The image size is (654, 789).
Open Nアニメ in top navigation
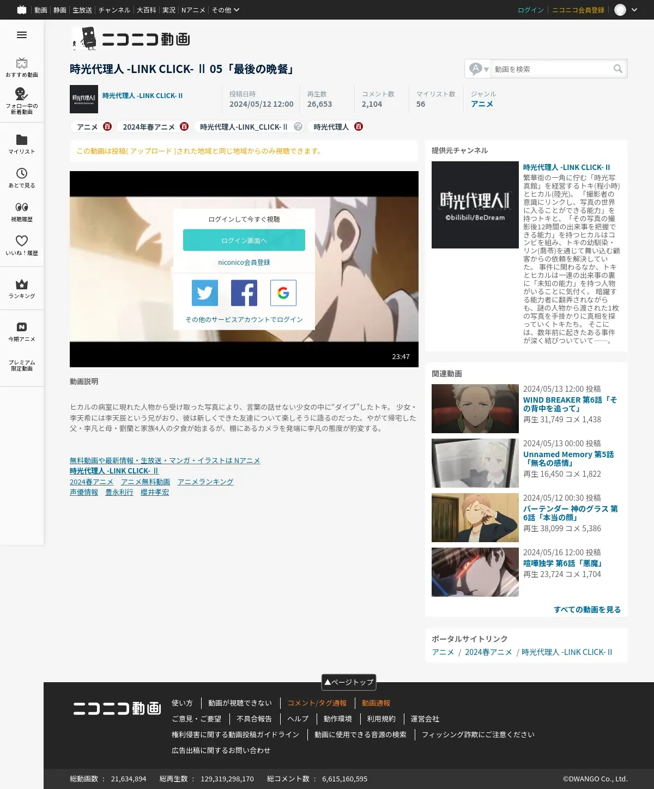click(193, 10)
